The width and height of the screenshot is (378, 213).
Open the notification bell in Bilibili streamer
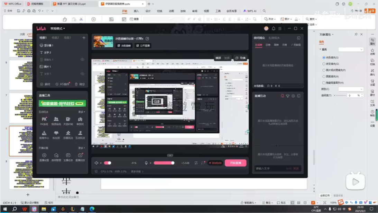(273, 28)
